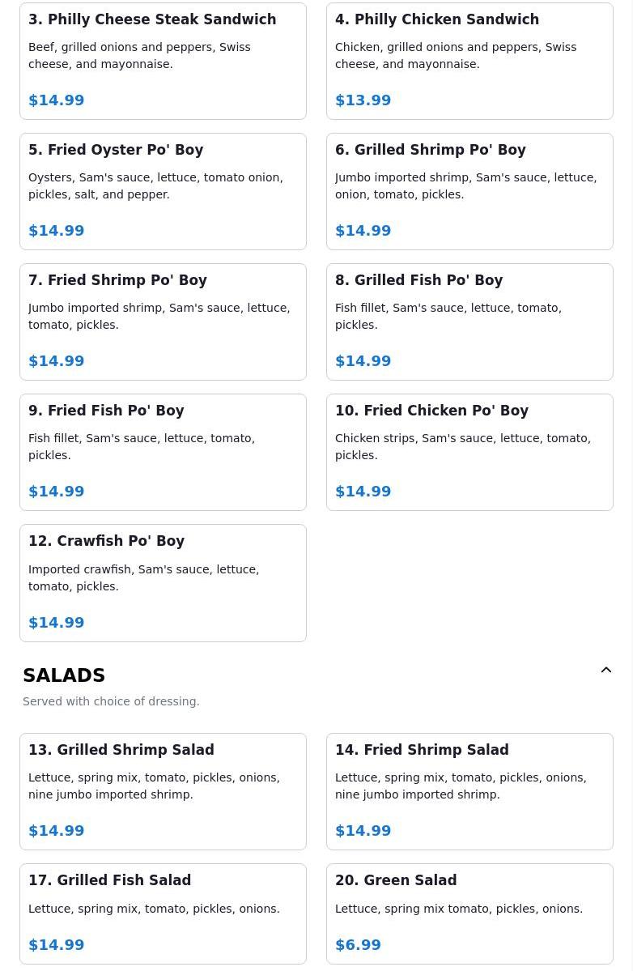The image size is (633, 971).
Task: Open the Fried Shrimp Salad card
Action: 469,791
